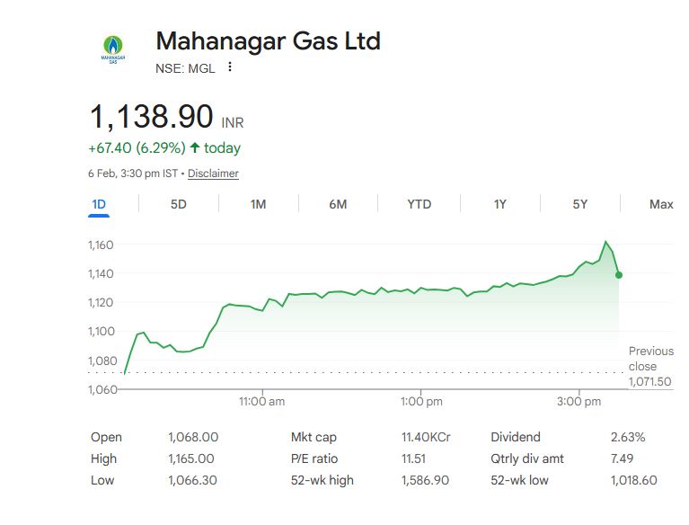Click the Mahanagar Gas company logo

tap(113, 49)
